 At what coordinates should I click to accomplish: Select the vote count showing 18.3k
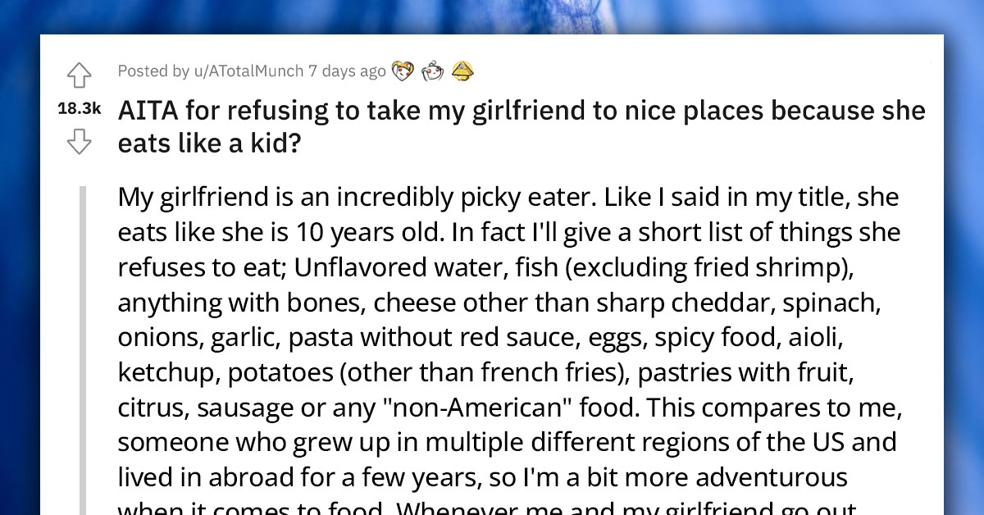click(x=79, y=108)
